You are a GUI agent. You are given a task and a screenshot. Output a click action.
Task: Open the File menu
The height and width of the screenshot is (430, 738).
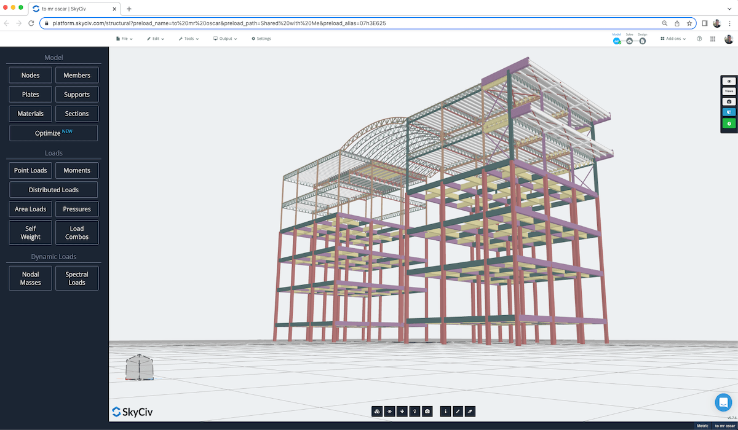(x=124, y=38)
